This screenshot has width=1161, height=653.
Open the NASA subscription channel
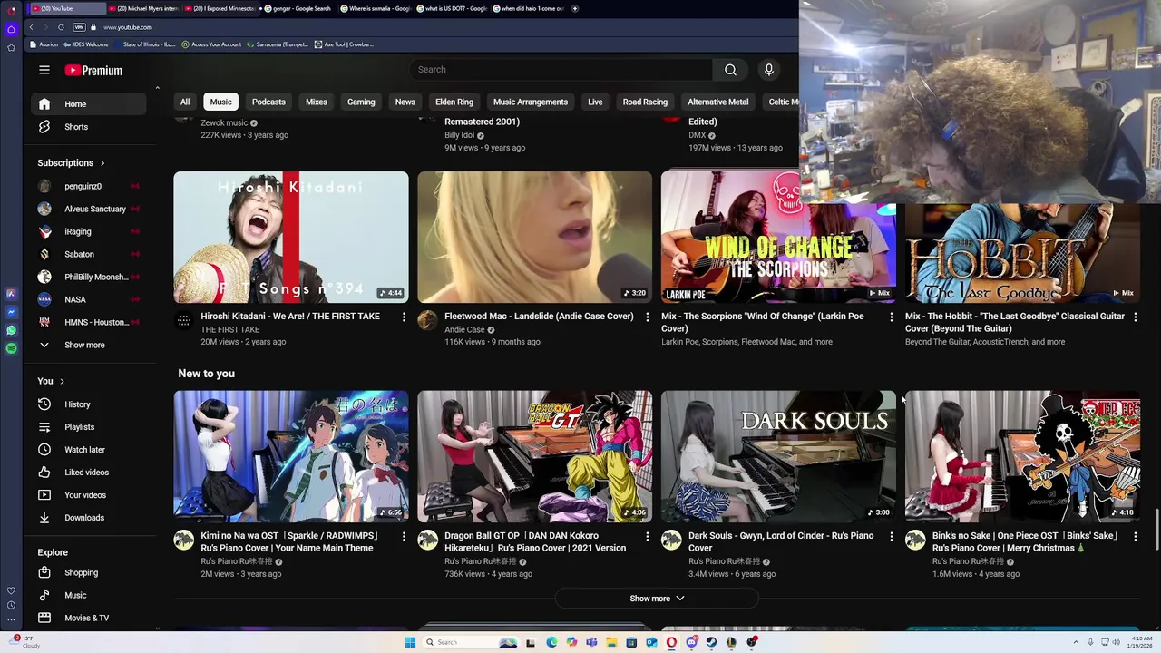88,299
